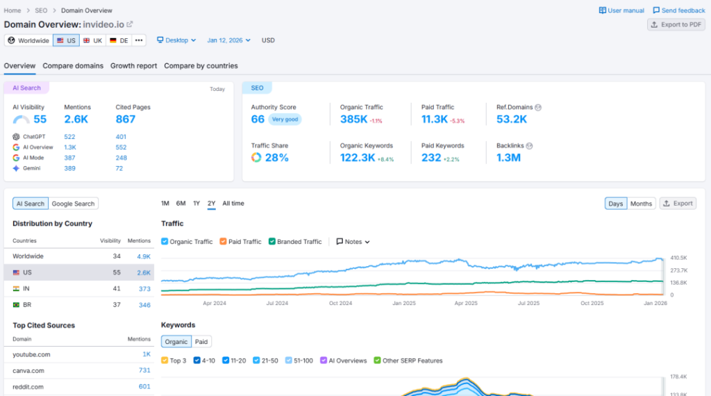711x396 pixels.
Task: Open the Growth report tab
Action: coord(133,66)
